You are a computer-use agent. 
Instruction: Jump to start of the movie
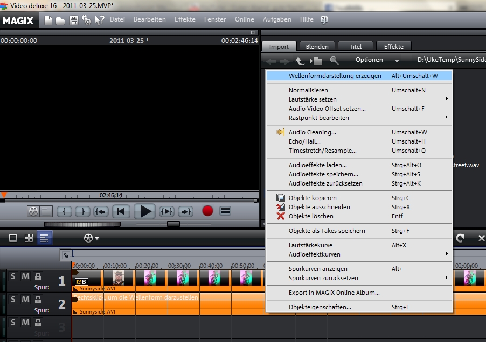tap(121, 211)
